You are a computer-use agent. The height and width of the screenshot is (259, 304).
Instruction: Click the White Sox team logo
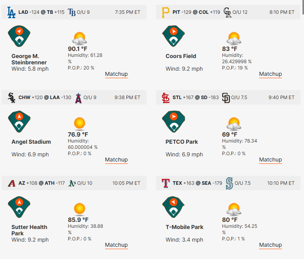point(11,98)
